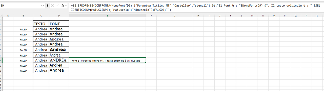The image size is (324, 91).
Task: Open Insert Function via the fx icon
Action: pos(63,5)
